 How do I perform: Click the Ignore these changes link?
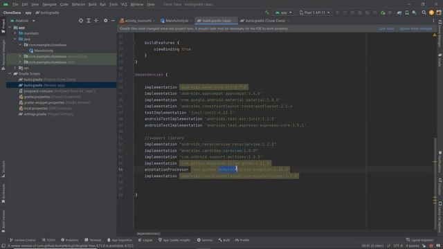415,28
